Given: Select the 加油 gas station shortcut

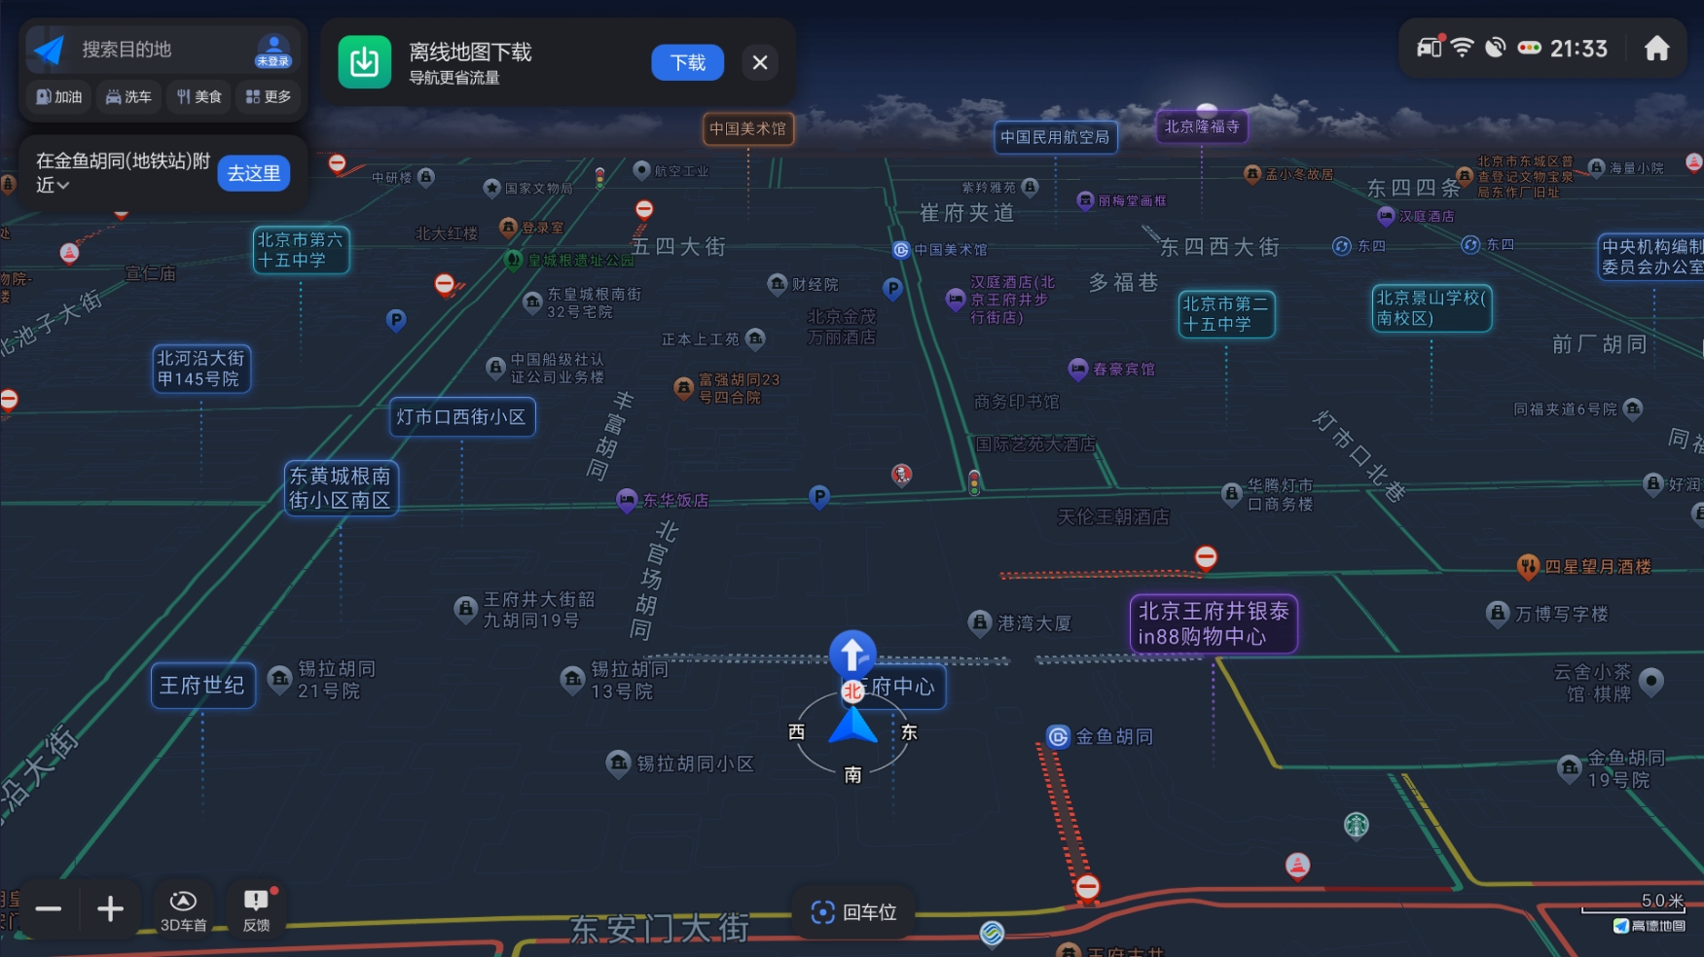Looking at the screenshot, I should click(x=58, y=96).
